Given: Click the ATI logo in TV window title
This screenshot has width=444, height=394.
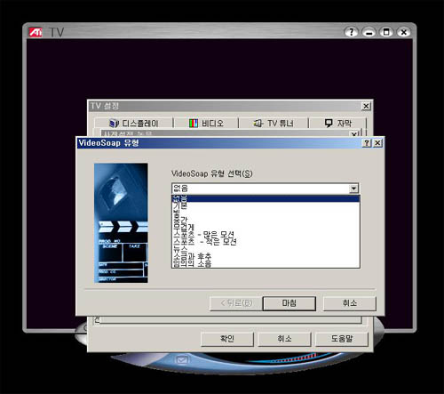Looking at the screenshot, I should 36,32.
